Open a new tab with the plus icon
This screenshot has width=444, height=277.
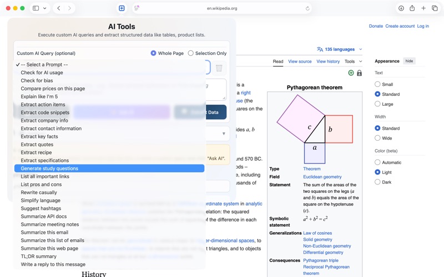(423, 8)
